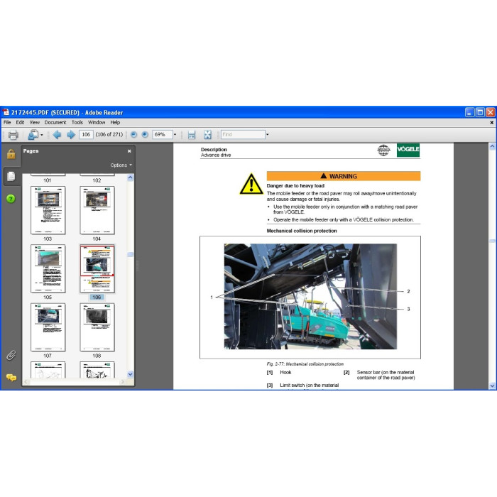Screen dimensions: 497x497
Task: Click thumbnail panel horizontal scroll left arrow
Action: (26, 382)
